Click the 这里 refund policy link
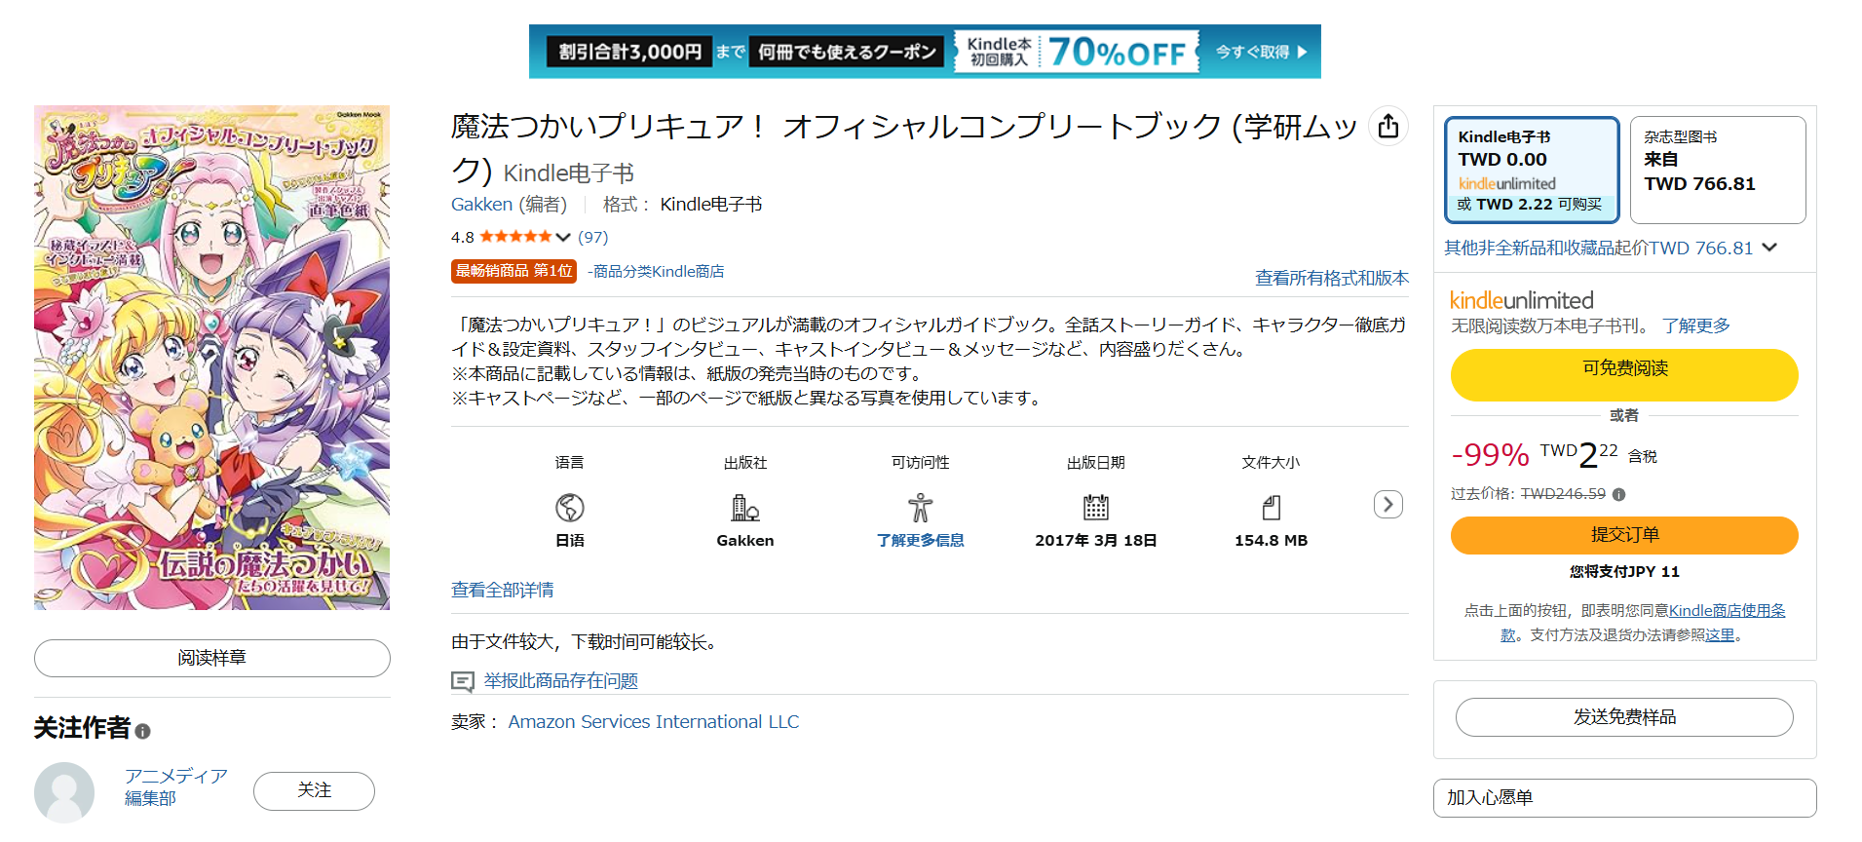Screen dimensions: 1862x842 tap(1720, 634)
